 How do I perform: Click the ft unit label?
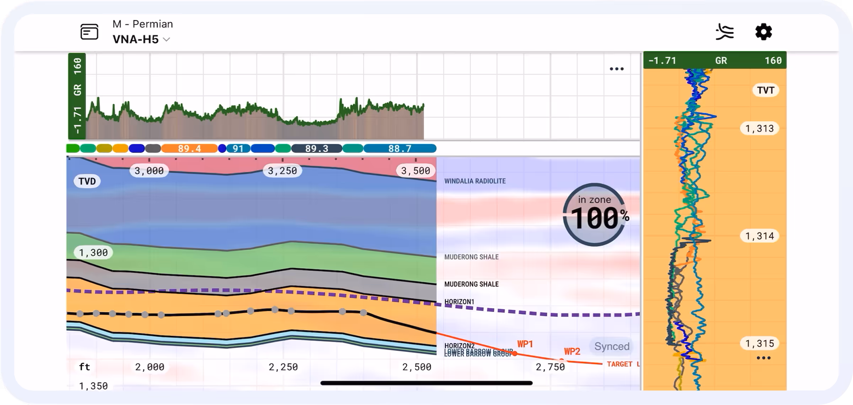click(x=84, y=366)
